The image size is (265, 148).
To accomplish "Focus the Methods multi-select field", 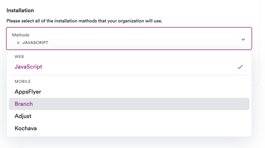I will (x=129, y=39).
